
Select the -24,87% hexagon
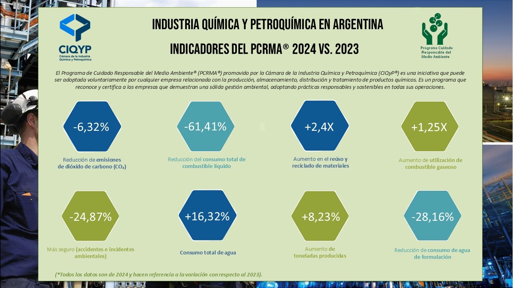(x=90, y=217)
